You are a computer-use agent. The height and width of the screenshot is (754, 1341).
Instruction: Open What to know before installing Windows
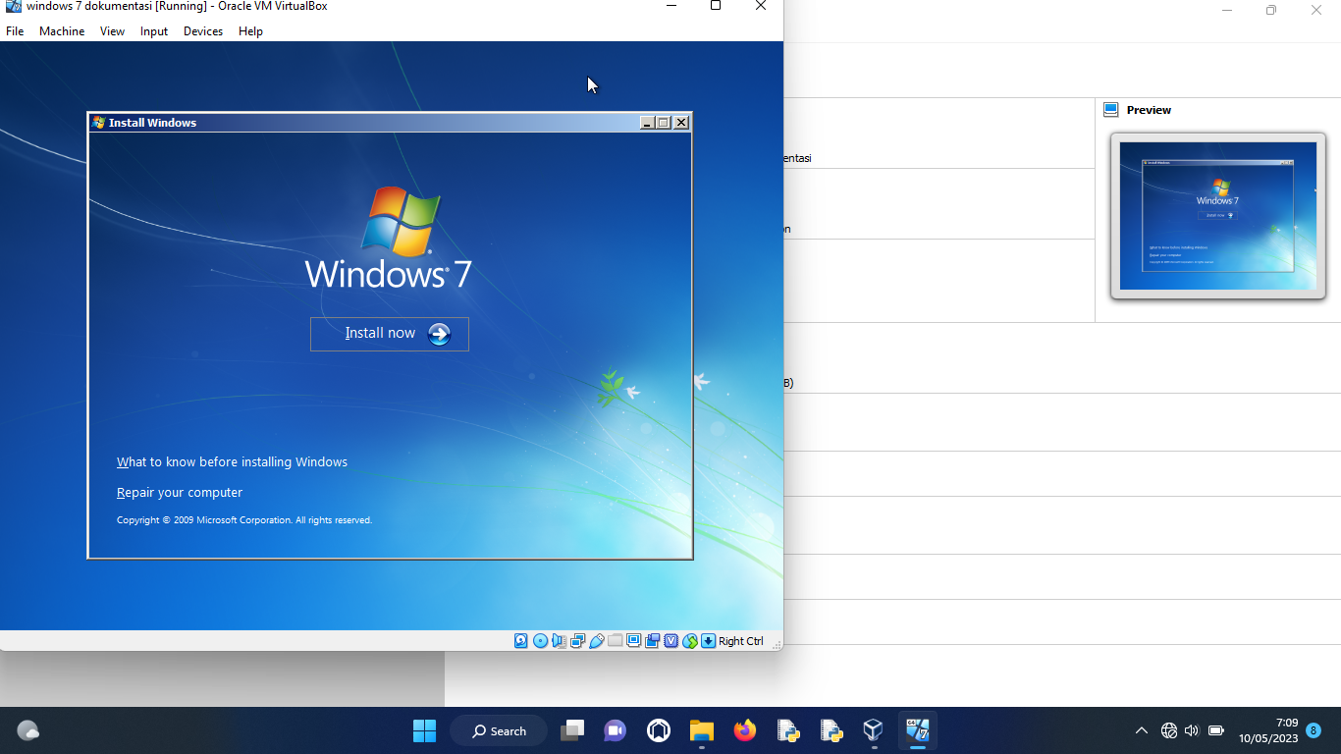tap(232, 462)
